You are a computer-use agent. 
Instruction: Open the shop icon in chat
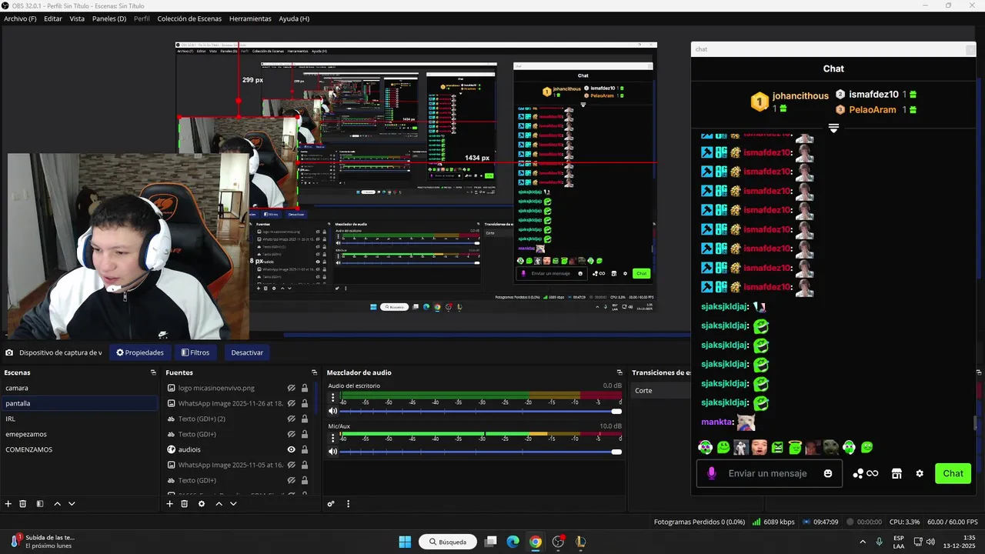pyautogui.click(x=897, y=473)
